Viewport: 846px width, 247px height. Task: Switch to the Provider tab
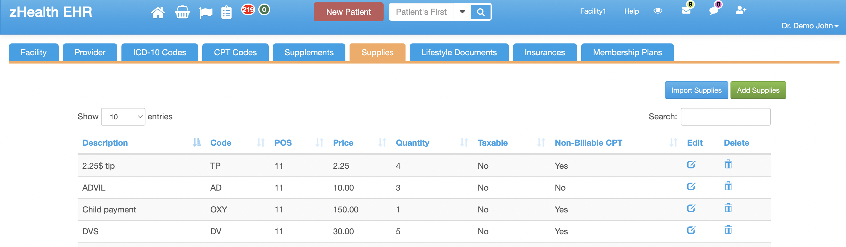pos(90,52)
